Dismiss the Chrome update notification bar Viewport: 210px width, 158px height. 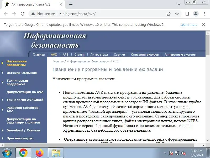click(x=204, y=24)
